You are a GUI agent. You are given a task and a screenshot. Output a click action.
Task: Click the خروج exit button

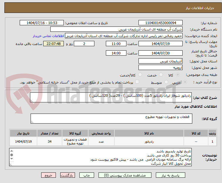click(x=49, y=175)
